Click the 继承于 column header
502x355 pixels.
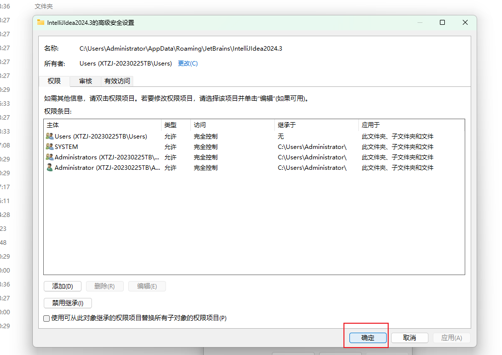click(317, 125)
